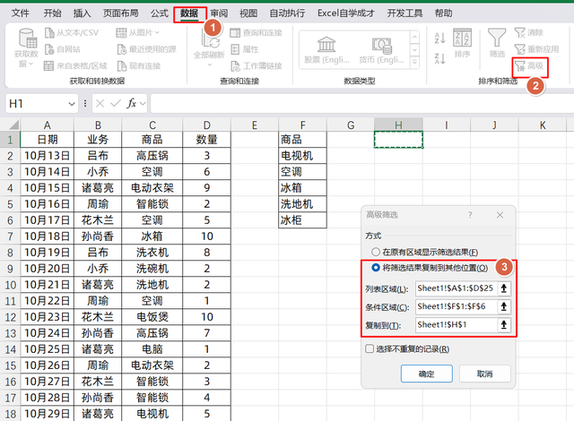Collapse dialog via 列表区域 range picker arrow
Screen dimensions: 574x421
click(504, 288)
